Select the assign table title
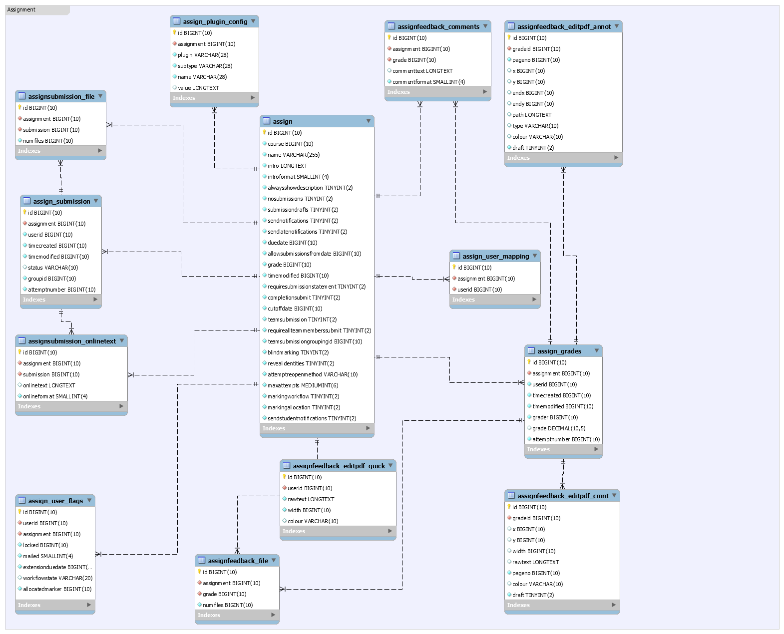This screenshot has height=634, width=784. (283, 121)
